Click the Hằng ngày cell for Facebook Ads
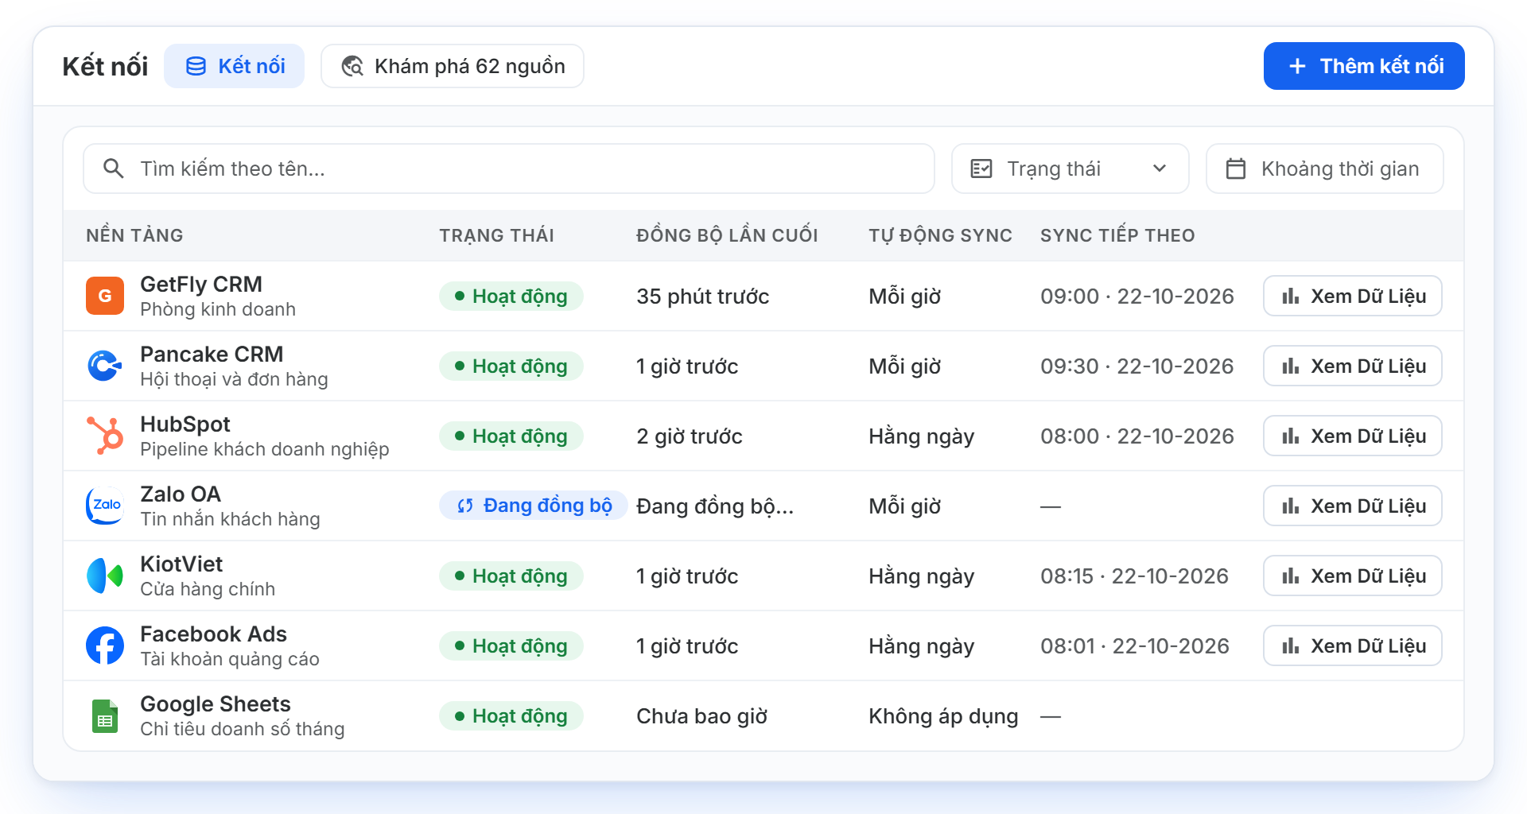This screenshot has width=1527, height=814. (x=922, y=646)
